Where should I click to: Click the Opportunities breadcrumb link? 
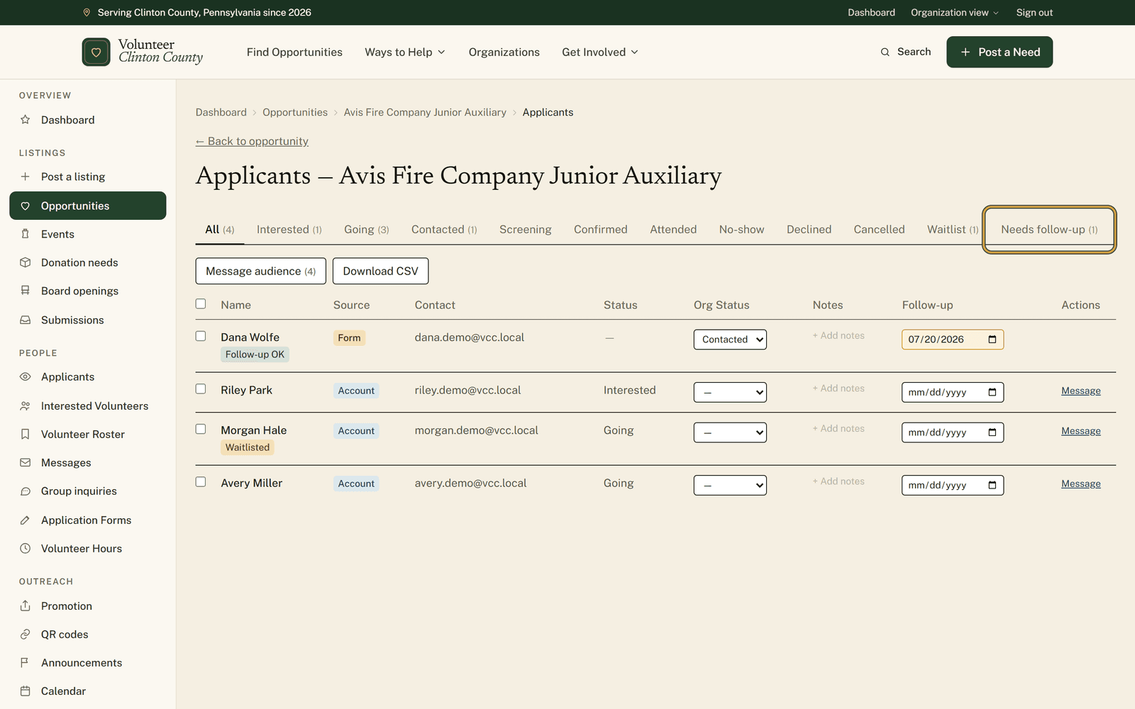point(295,112)
